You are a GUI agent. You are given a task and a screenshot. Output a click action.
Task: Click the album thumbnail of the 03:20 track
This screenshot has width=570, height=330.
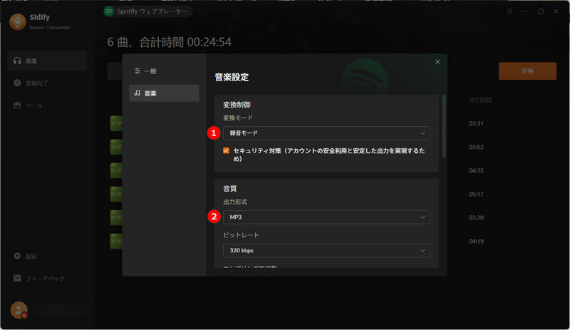pyautogui.click(x=116, y=217)
